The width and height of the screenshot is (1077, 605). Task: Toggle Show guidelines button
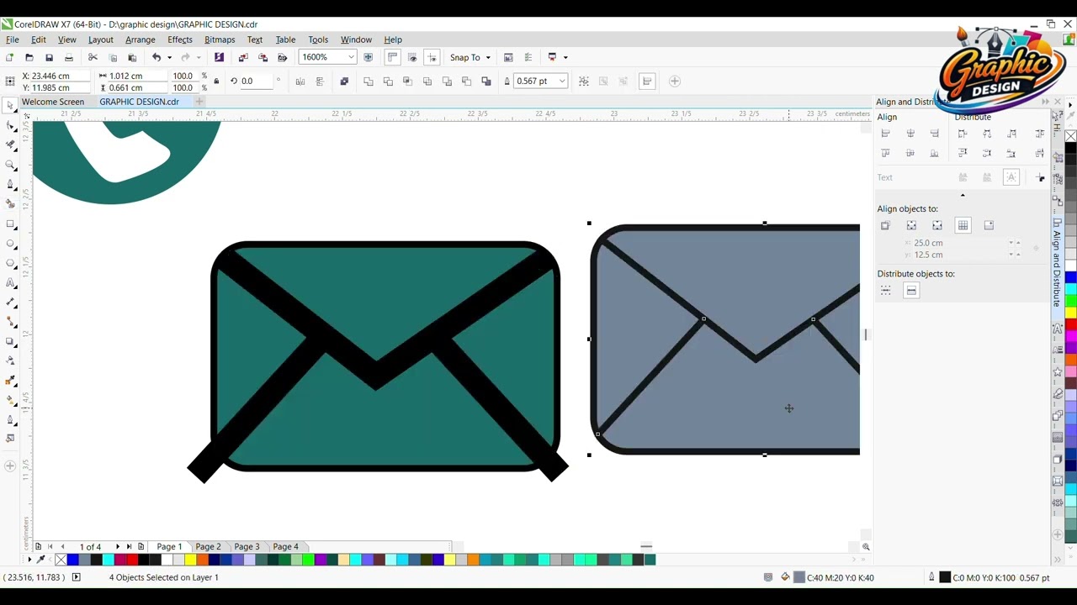coord(432,57)
